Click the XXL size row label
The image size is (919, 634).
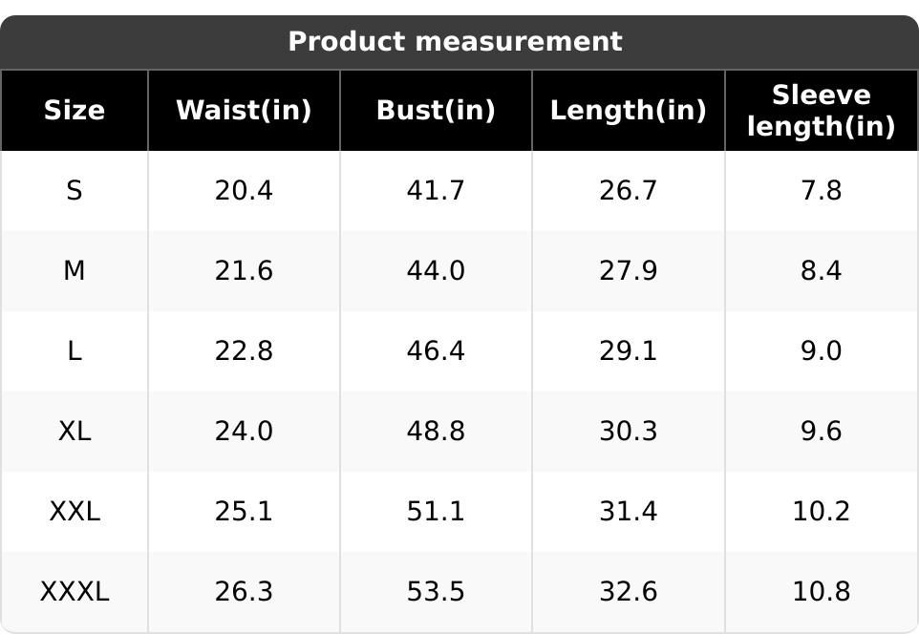point(75,512)
